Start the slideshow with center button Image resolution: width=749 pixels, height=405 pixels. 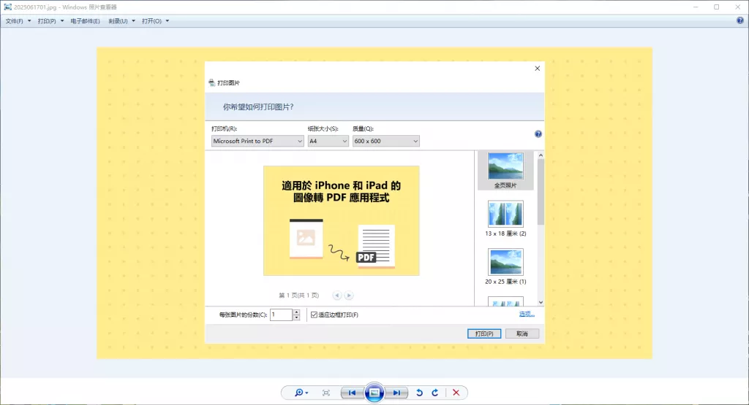[x=374, y=393]
